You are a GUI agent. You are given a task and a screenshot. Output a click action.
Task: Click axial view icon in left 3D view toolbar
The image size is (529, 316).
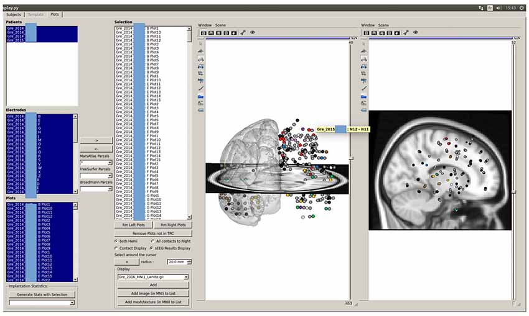[204, 33]
